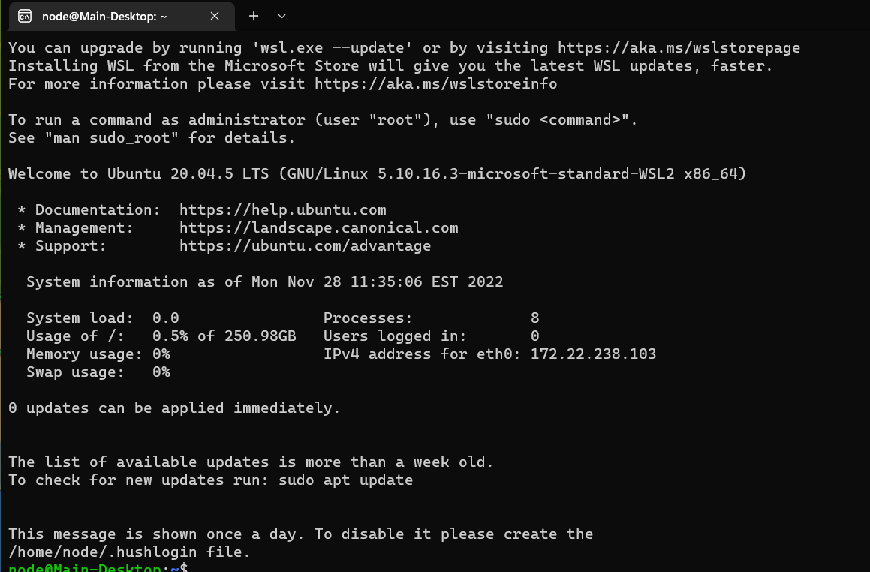Click the node@Main-Desktop shell prompt line

pyautogui.click(x=98, y=567)
